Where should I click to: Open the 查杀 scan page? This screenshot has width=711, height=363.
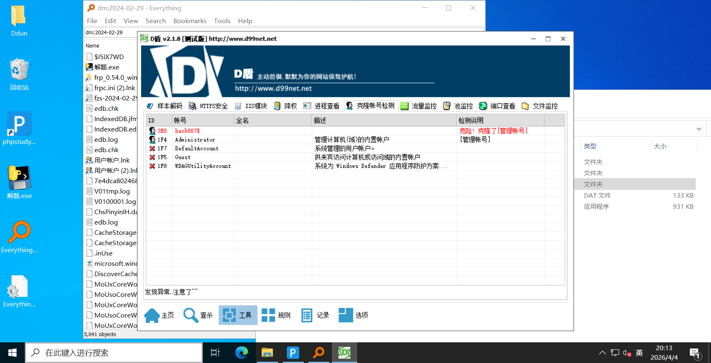point(198,315)
